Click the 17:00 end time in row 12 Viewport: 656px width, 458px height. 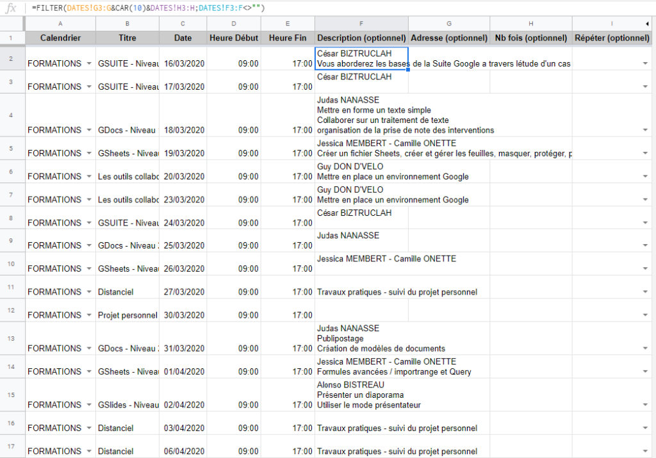pyautogui.click(x=288, y=310)
